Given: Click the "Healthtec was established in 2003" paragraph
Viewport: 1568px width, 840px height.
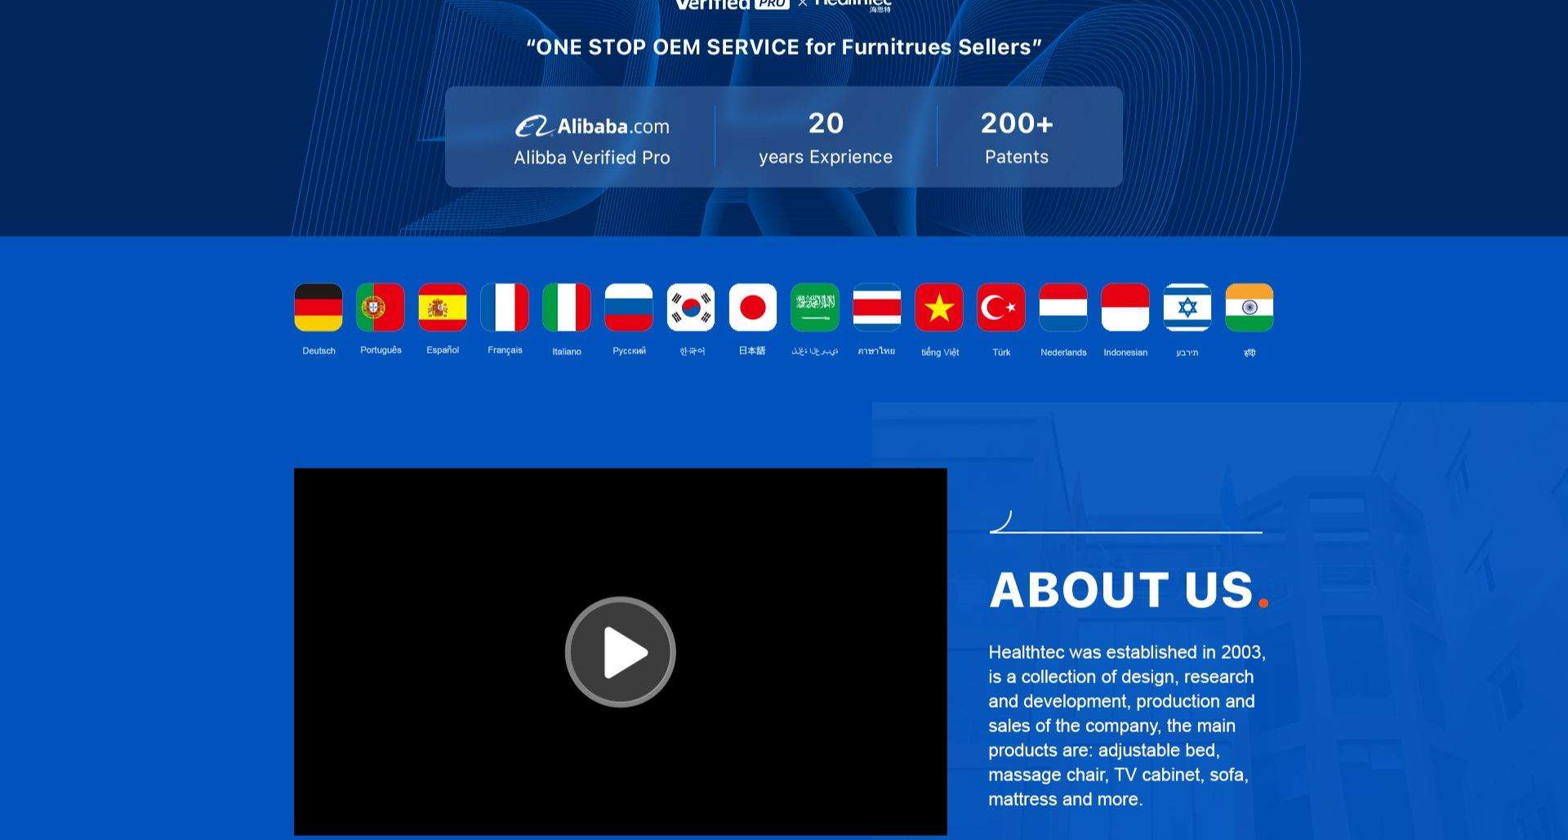Looking at the screenshot, I should [1127, 726].
